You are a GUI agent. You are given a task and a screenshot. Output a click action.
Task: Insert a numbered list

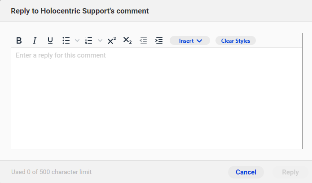pos(89,40)
